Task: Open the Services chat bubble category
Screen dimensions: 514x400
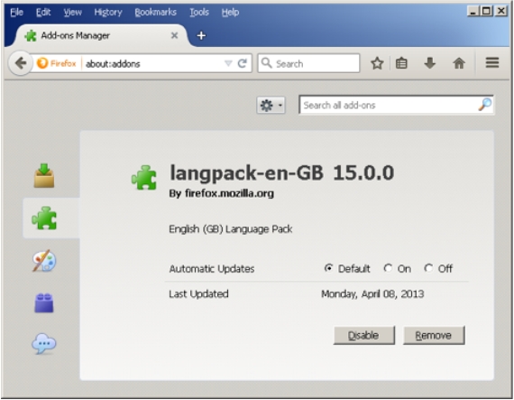Action: coord(44,343)
